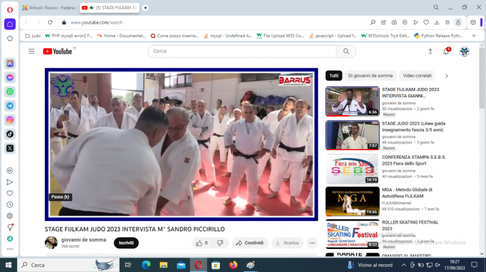This screenshot has height=272, width=486.
Task: Open WhatsApp in the sidebar
Action: pyautogui.click(x=10, y=92)
